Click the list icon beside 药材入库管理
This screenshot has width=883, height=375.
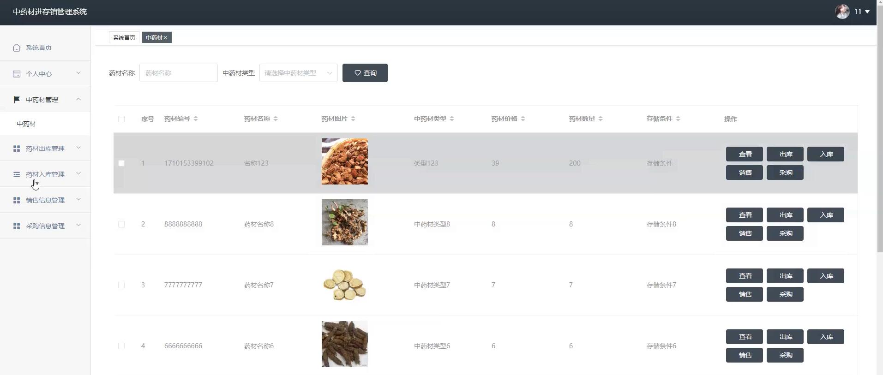coord(17,174)
